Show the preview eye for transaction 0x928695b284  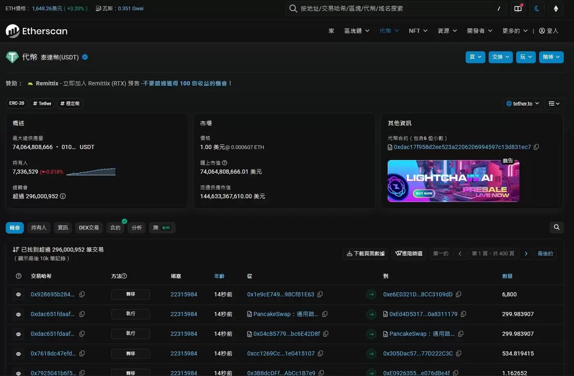tap(18, 294)
